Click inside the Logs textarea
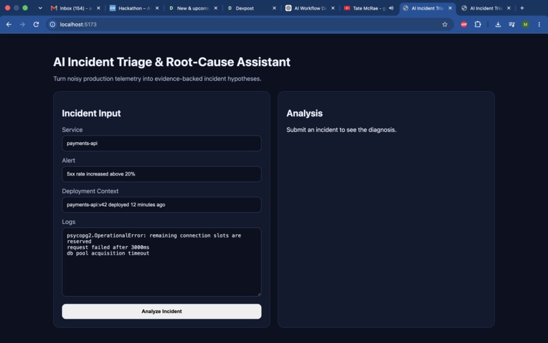The image size is (548, 343). [x=161, y=262]
